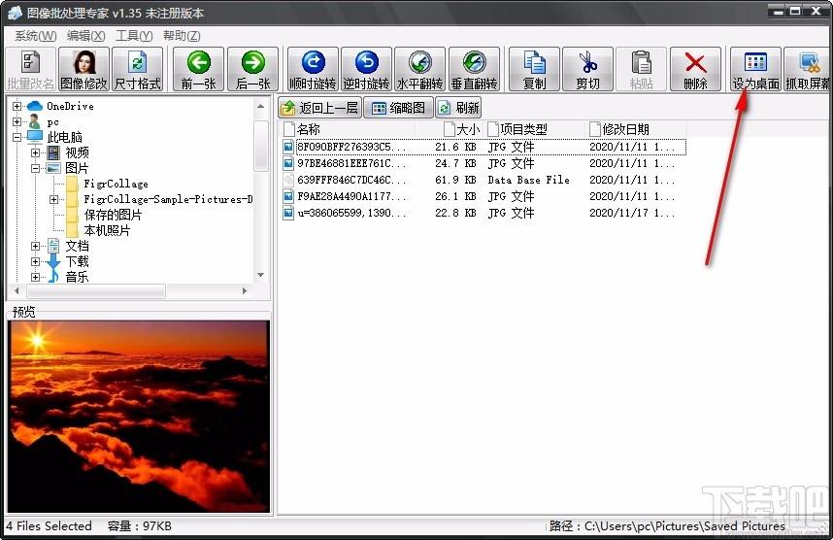Click the 删除 delete red X icon

[695, 69]
